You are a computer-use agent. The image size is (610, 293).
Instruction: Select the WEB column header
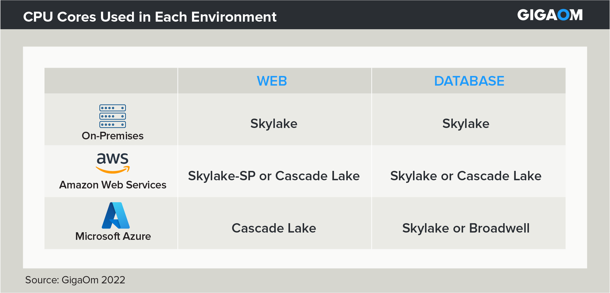(272, 81)
